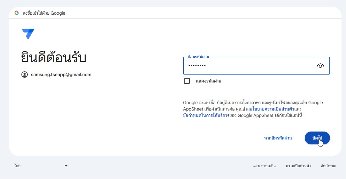The width and height of the screenshot is (346, 179).
Task: Expand language list via the small arrow
Action: coord(66,166)
